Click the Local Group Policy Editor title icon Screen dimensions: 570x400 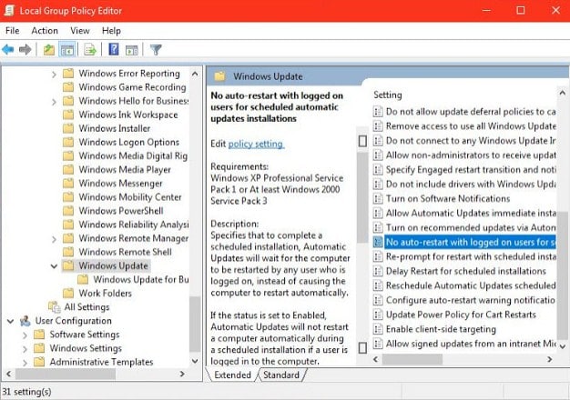(9, 11)
